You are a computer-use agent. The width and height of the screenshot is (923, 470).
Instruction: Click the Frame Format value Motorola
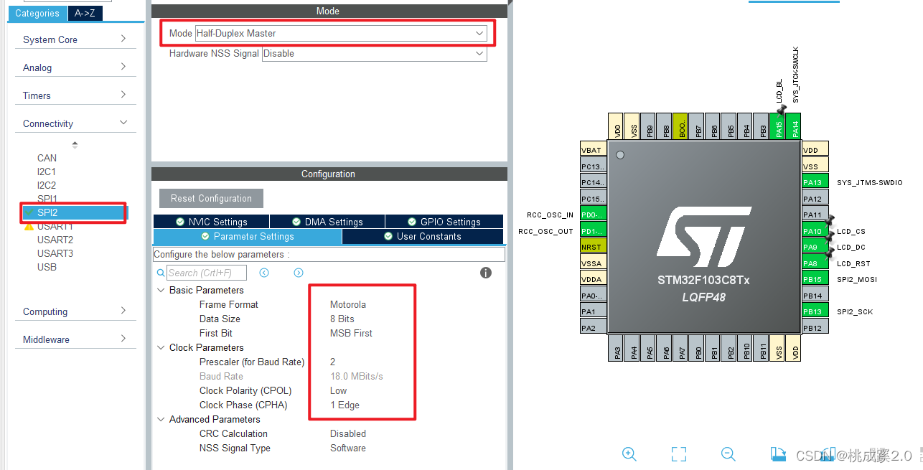348,304
